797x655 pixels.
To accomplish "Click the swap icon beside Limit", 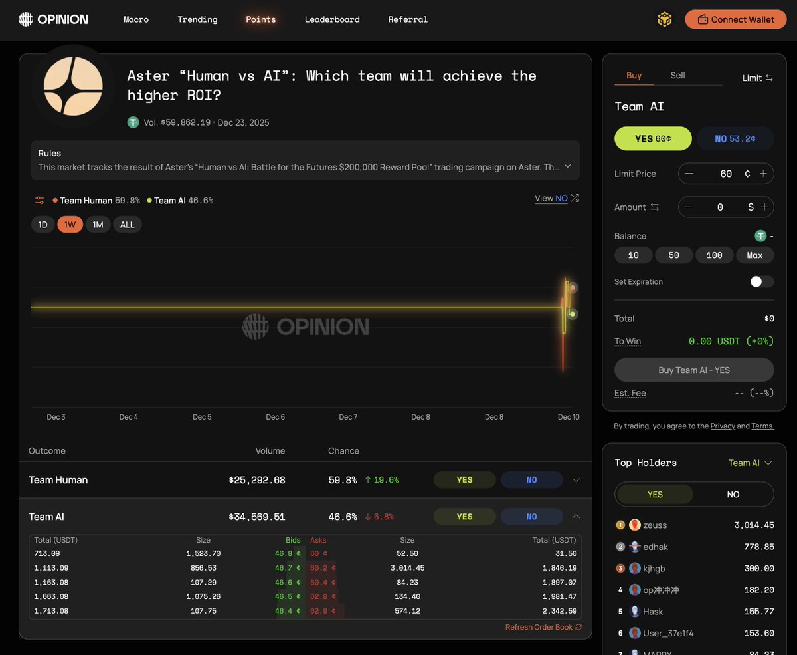I will (769, 78).
